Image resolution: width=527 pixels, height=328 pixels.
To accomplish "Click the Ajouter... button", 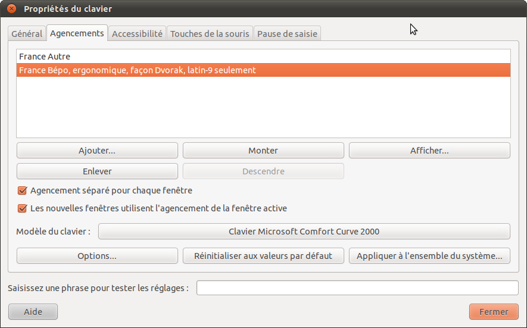I will coord(97,151).
